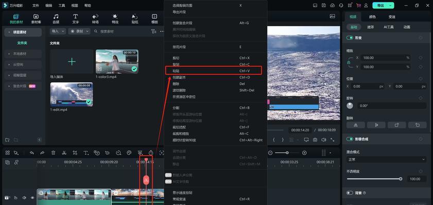Image resolution: width=433 pixels, height=205 pixels.
Task: Expand the 调整图层 sidebar item
Action: [x=23, y=75]
